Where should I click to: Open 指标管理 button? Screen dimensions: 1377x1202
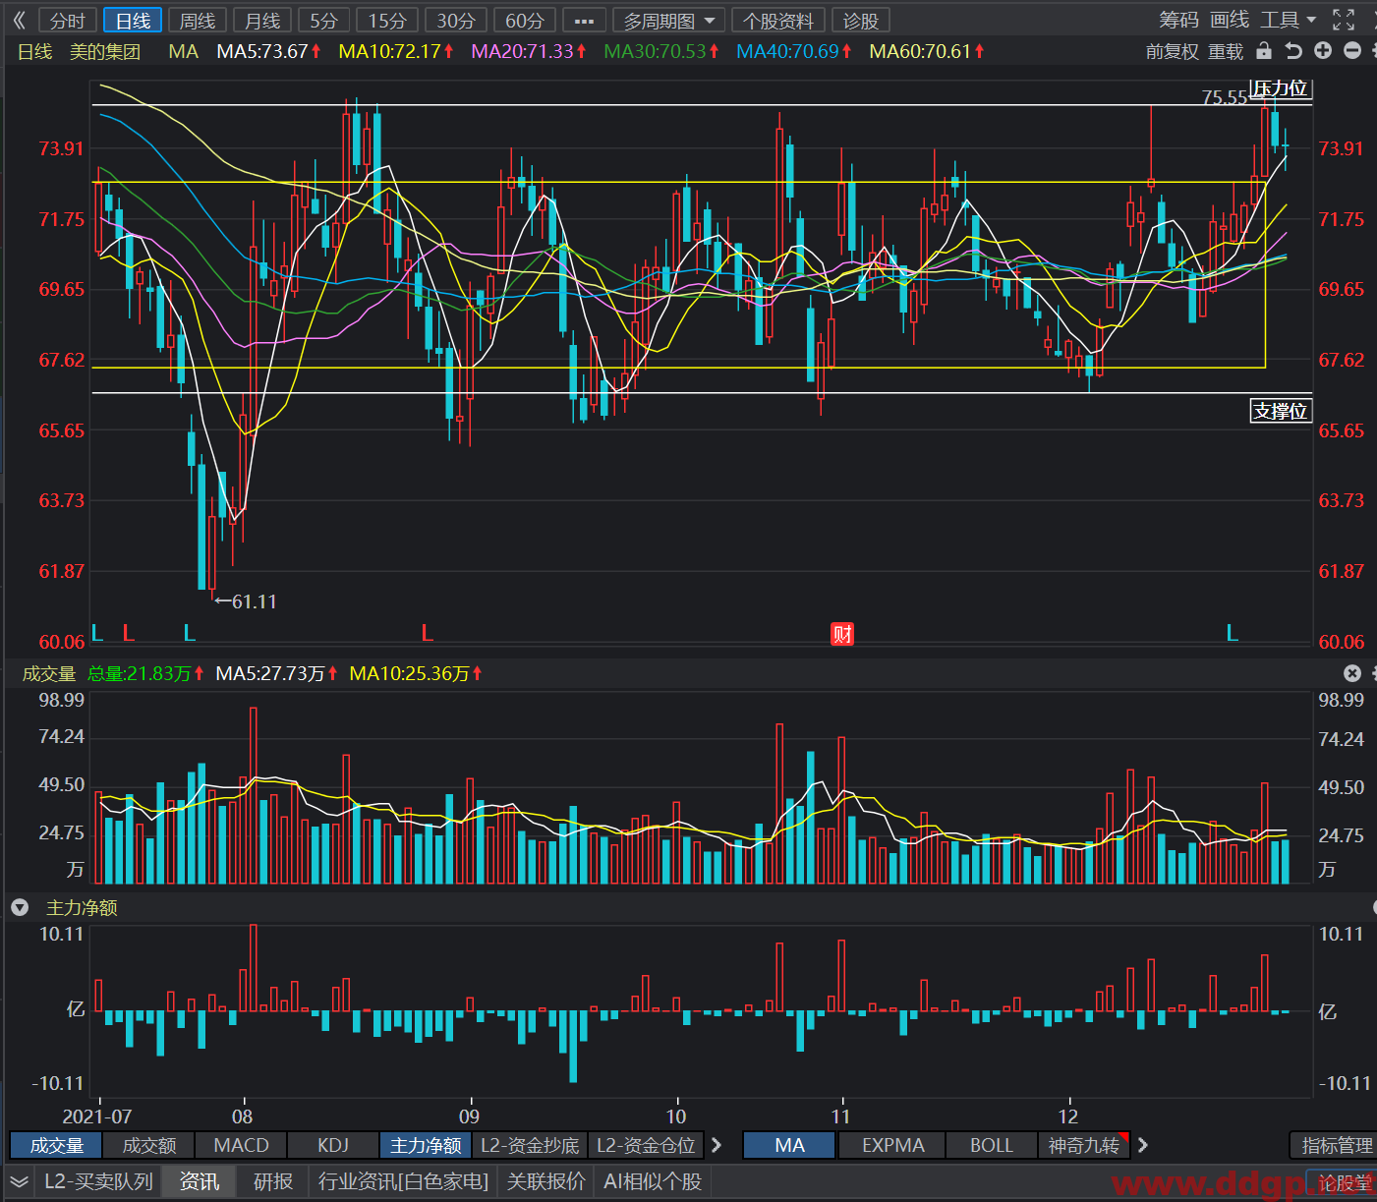point(1337,1145)
